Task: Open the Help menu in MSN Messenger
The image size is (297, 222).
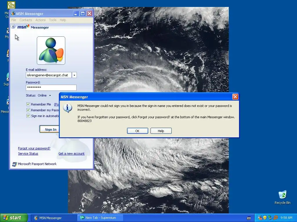Action: click(x=63, y=20)
